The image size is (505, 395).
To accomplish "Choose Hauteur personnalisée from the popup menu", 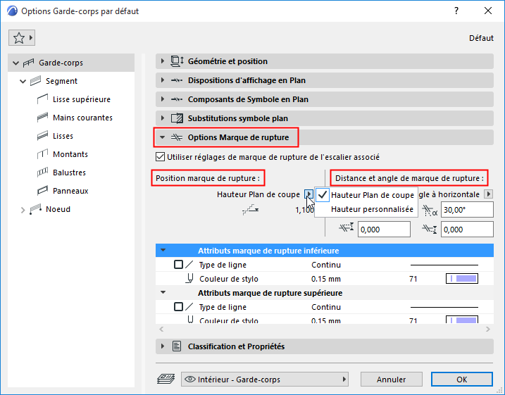I will pyautogui.click(x=372, y=209).
